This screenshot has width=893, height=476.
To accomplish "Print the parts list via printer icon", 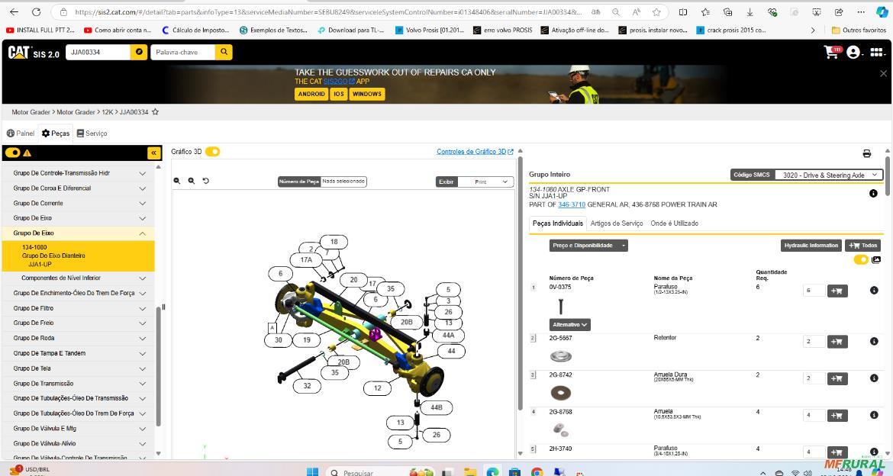I will (x=867, y=153).
